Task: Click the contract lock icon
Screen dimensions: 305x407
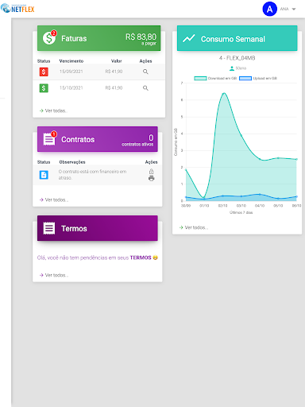Action: 151,172
